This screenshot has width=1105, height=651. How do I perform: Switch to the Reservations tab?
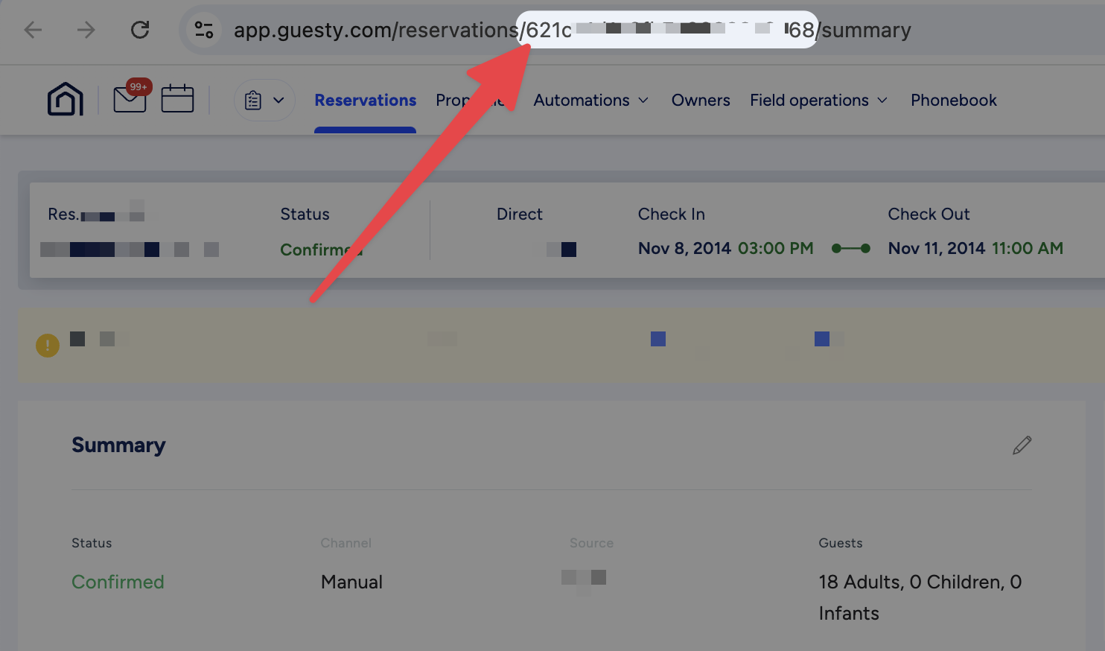point(365,101)
